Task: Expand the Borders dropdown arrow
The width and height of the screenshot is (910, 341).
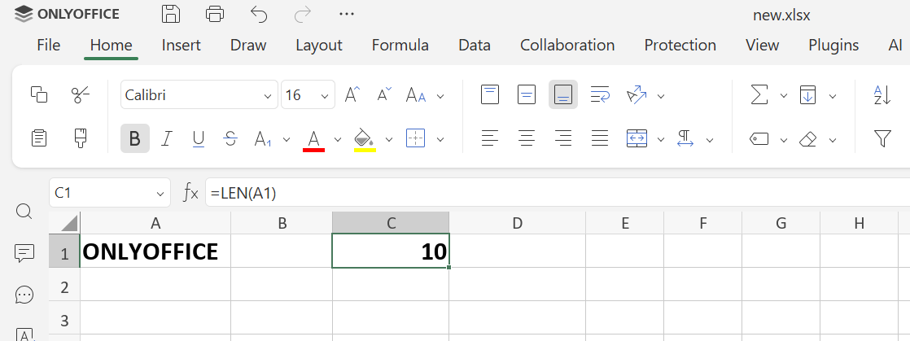Action: coord(440,139)
